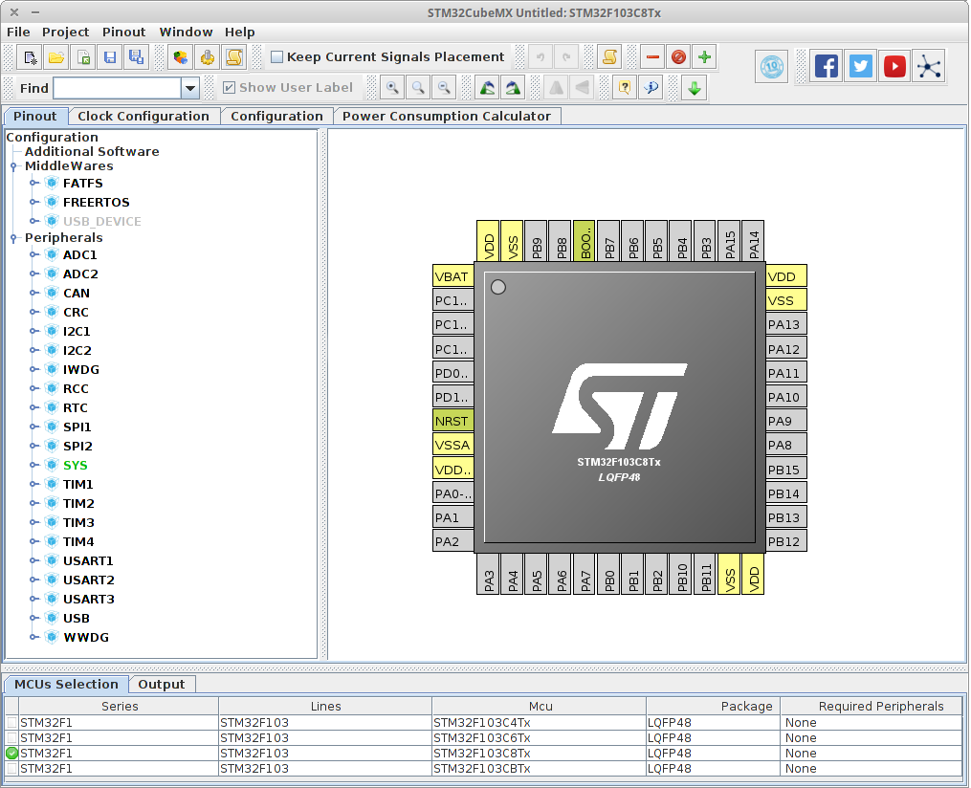Open the Twitter link icon
The image size is (971, 788).
[860, 66]
